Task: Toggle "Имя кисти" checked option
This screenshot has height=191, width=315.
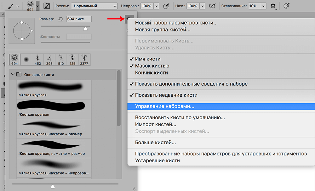Action: [148, 59]
